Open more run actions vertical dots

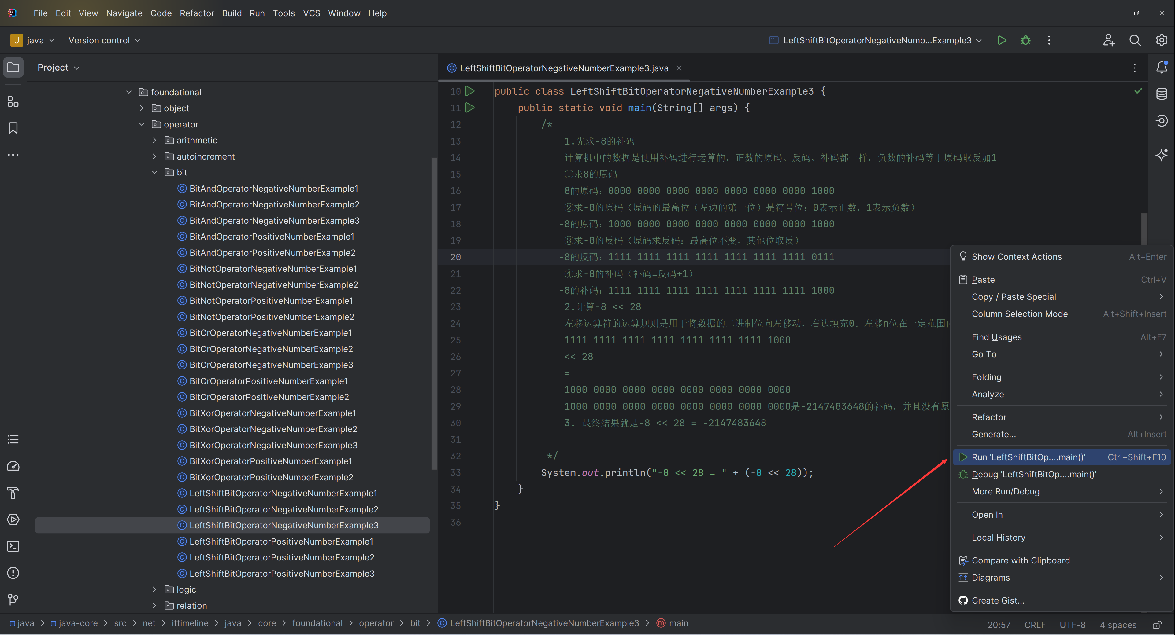point(1049,40)
